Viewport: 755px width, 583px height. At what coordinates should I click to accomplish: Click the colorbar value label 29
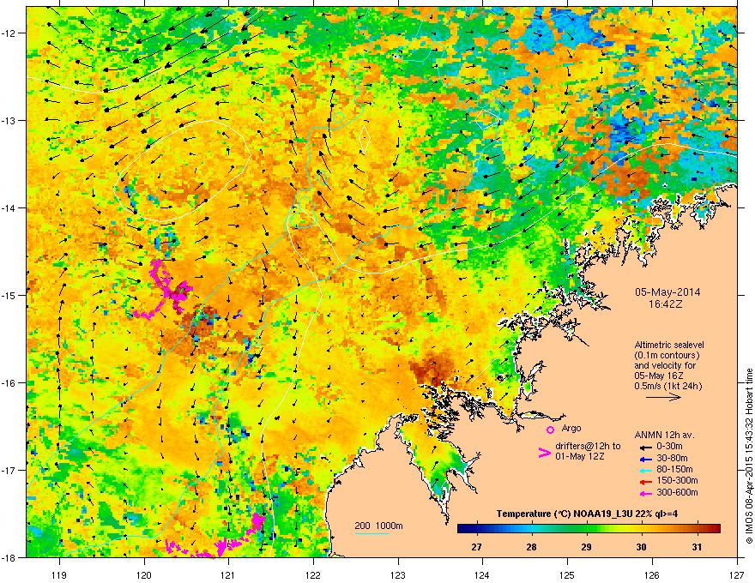point(586,547)
